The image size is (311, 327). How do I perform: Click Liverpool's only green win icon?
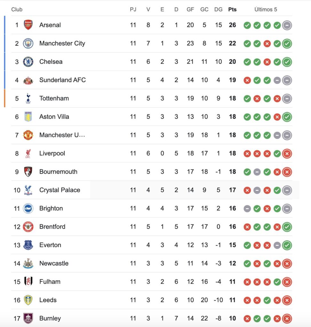pos(277,154)
